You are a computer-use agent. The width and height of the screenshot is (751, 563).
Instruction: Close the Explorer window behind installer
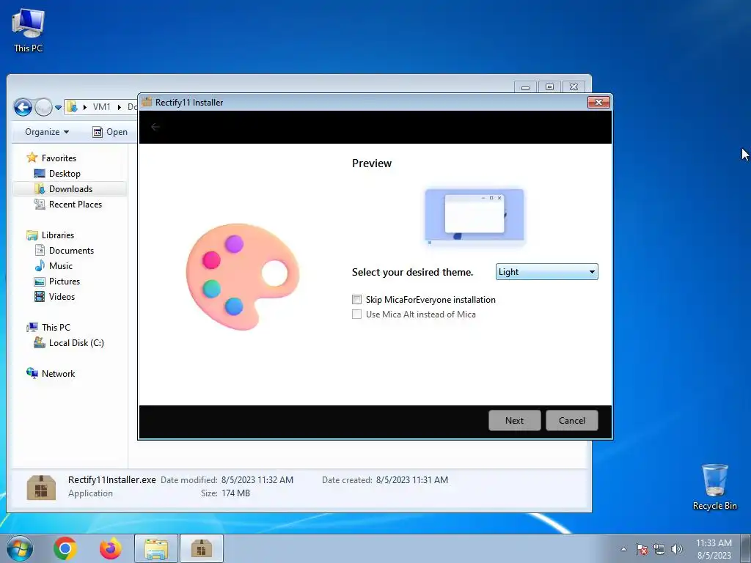[x=574, y=87]
